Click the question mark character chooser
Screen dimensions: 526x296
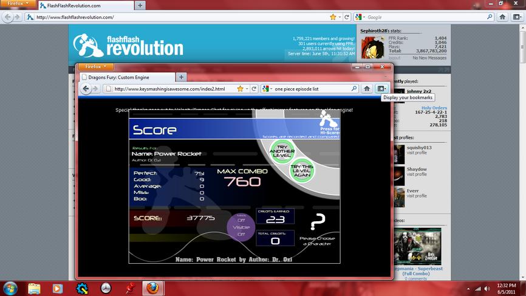pyautogui.click(x=317, y=221)
